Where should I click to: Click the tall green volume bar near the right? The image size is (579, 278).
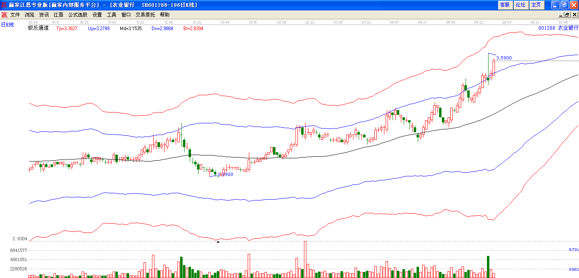point(488,267)
